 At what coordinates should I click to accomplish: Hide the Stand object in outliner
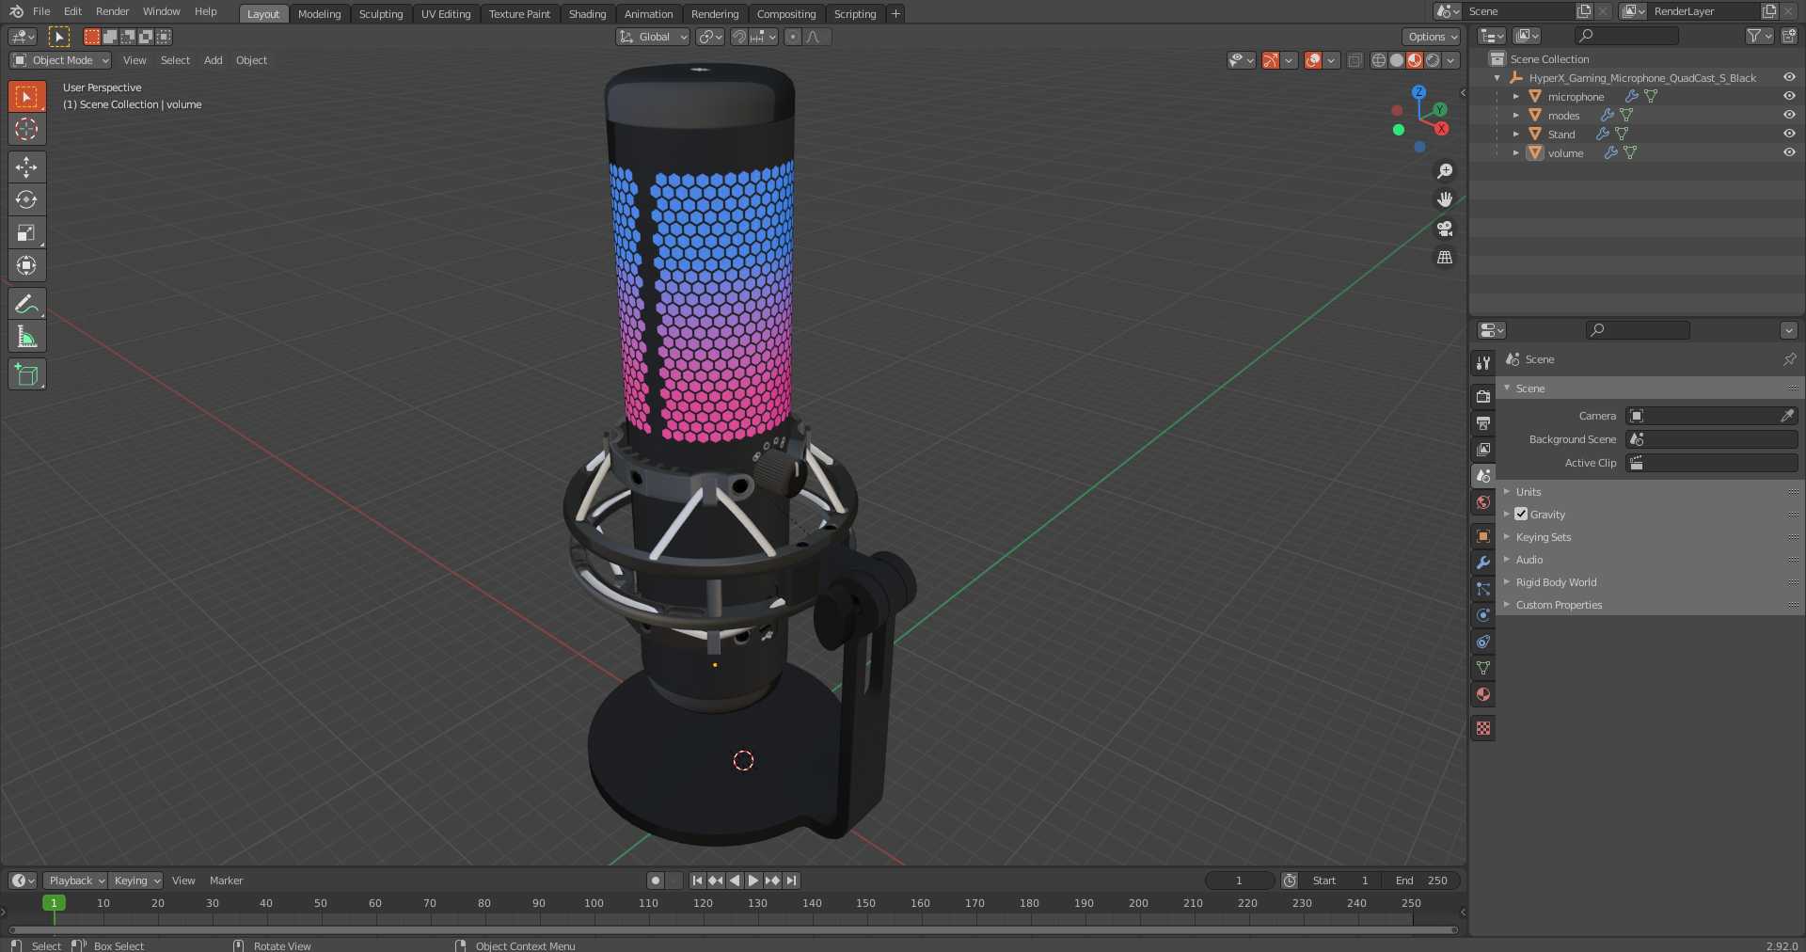[x=1789, y=134]
